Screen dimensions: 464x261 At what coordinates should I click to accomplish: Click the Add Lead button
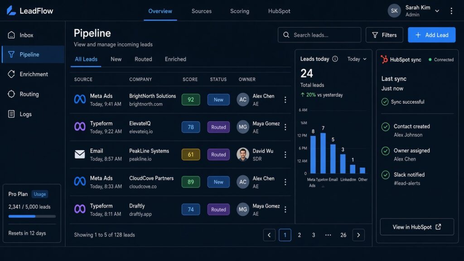tap(432, 35)
